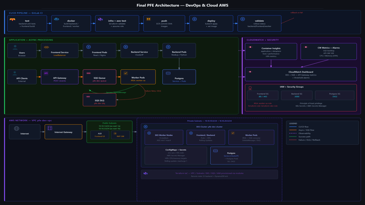Click the person icon in API Clients node

(15, 73)
